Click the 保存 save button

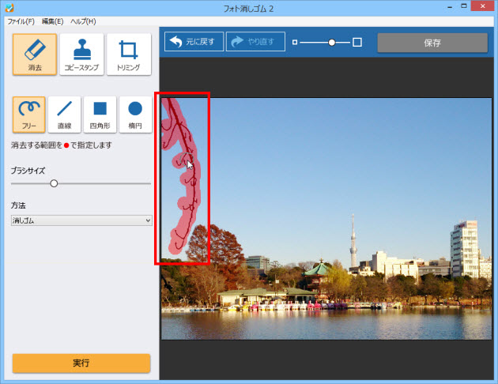432,43
